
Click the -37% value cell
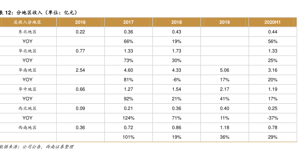click(x=273, y=118)
